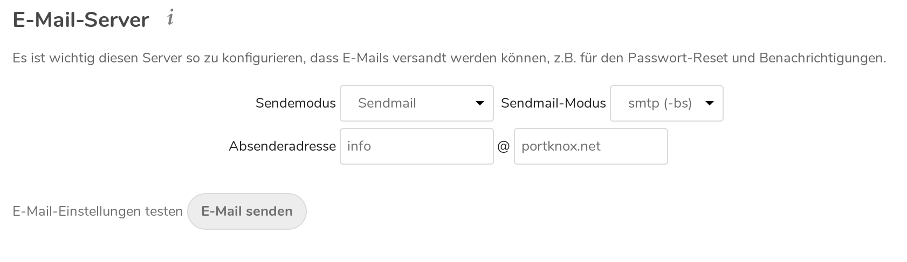This screenshot has width=907, height=262.
Task: Open the info icon beside E-Mail-Server heading
Action: pos(170,18)
